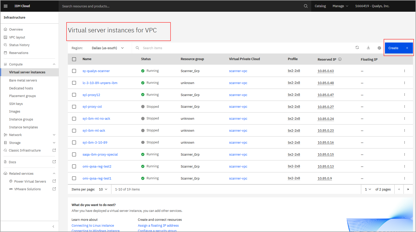Click the download list icon
Image resolution: width=416 pixels, height=232 pixels.
(x=368, y=48)
